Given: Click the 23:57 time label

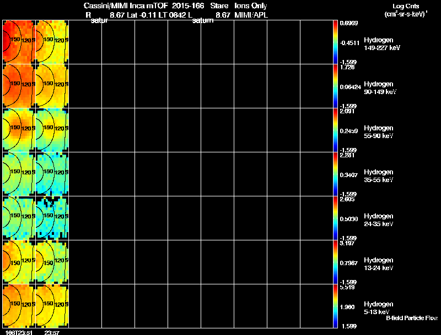Looking at the screenshot, I should coord(52,332).
